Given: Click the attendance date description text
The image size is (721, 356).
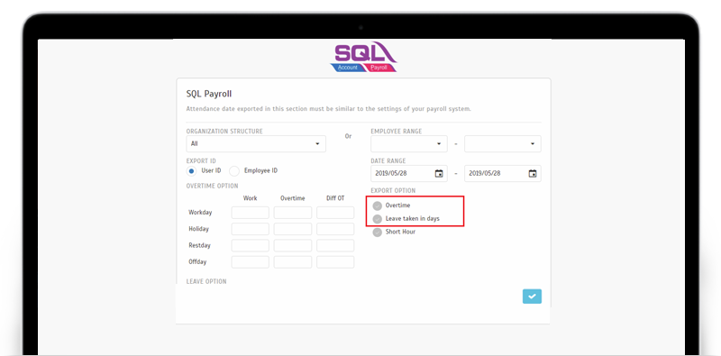Looking at the screenshot, I should point(329,109).
